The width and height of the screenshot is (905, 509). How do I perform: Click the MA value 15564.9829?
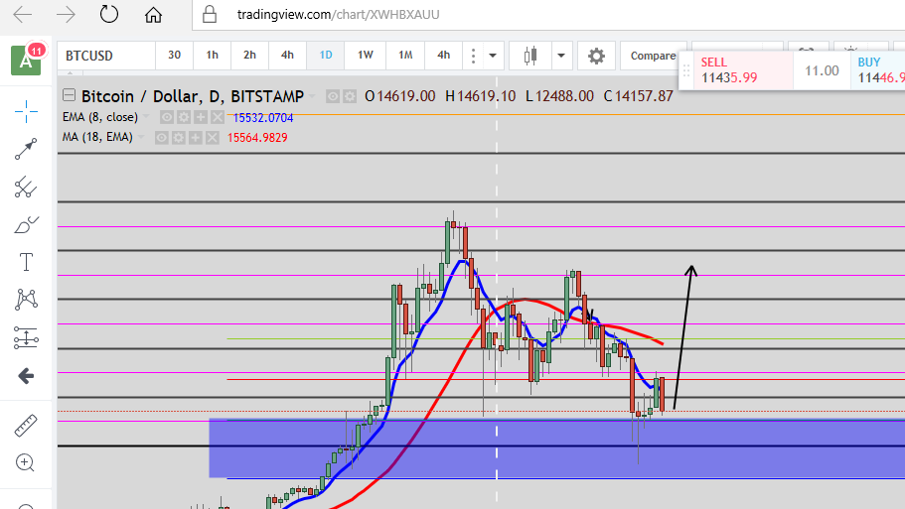(x=257, y=138)
